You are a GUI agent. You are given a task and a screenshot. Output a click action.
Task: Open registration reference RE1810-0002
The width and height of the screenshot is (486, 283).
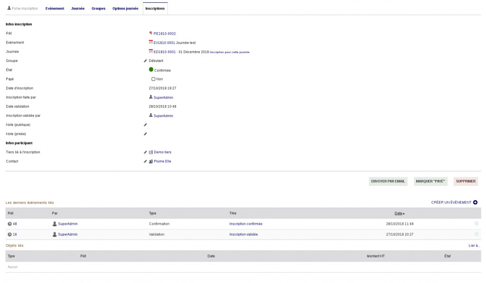[165, 34]
